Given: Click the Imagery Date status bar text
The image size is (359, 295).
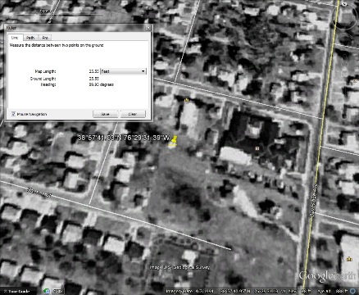Looking at the screenshot, I should click(189, 291).
